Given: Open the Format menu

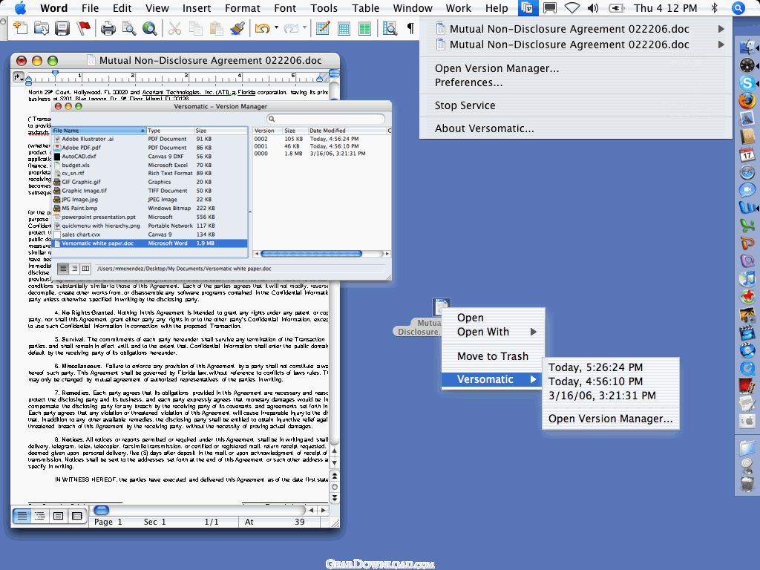Looking at the screenshot, I should (243, 7).
